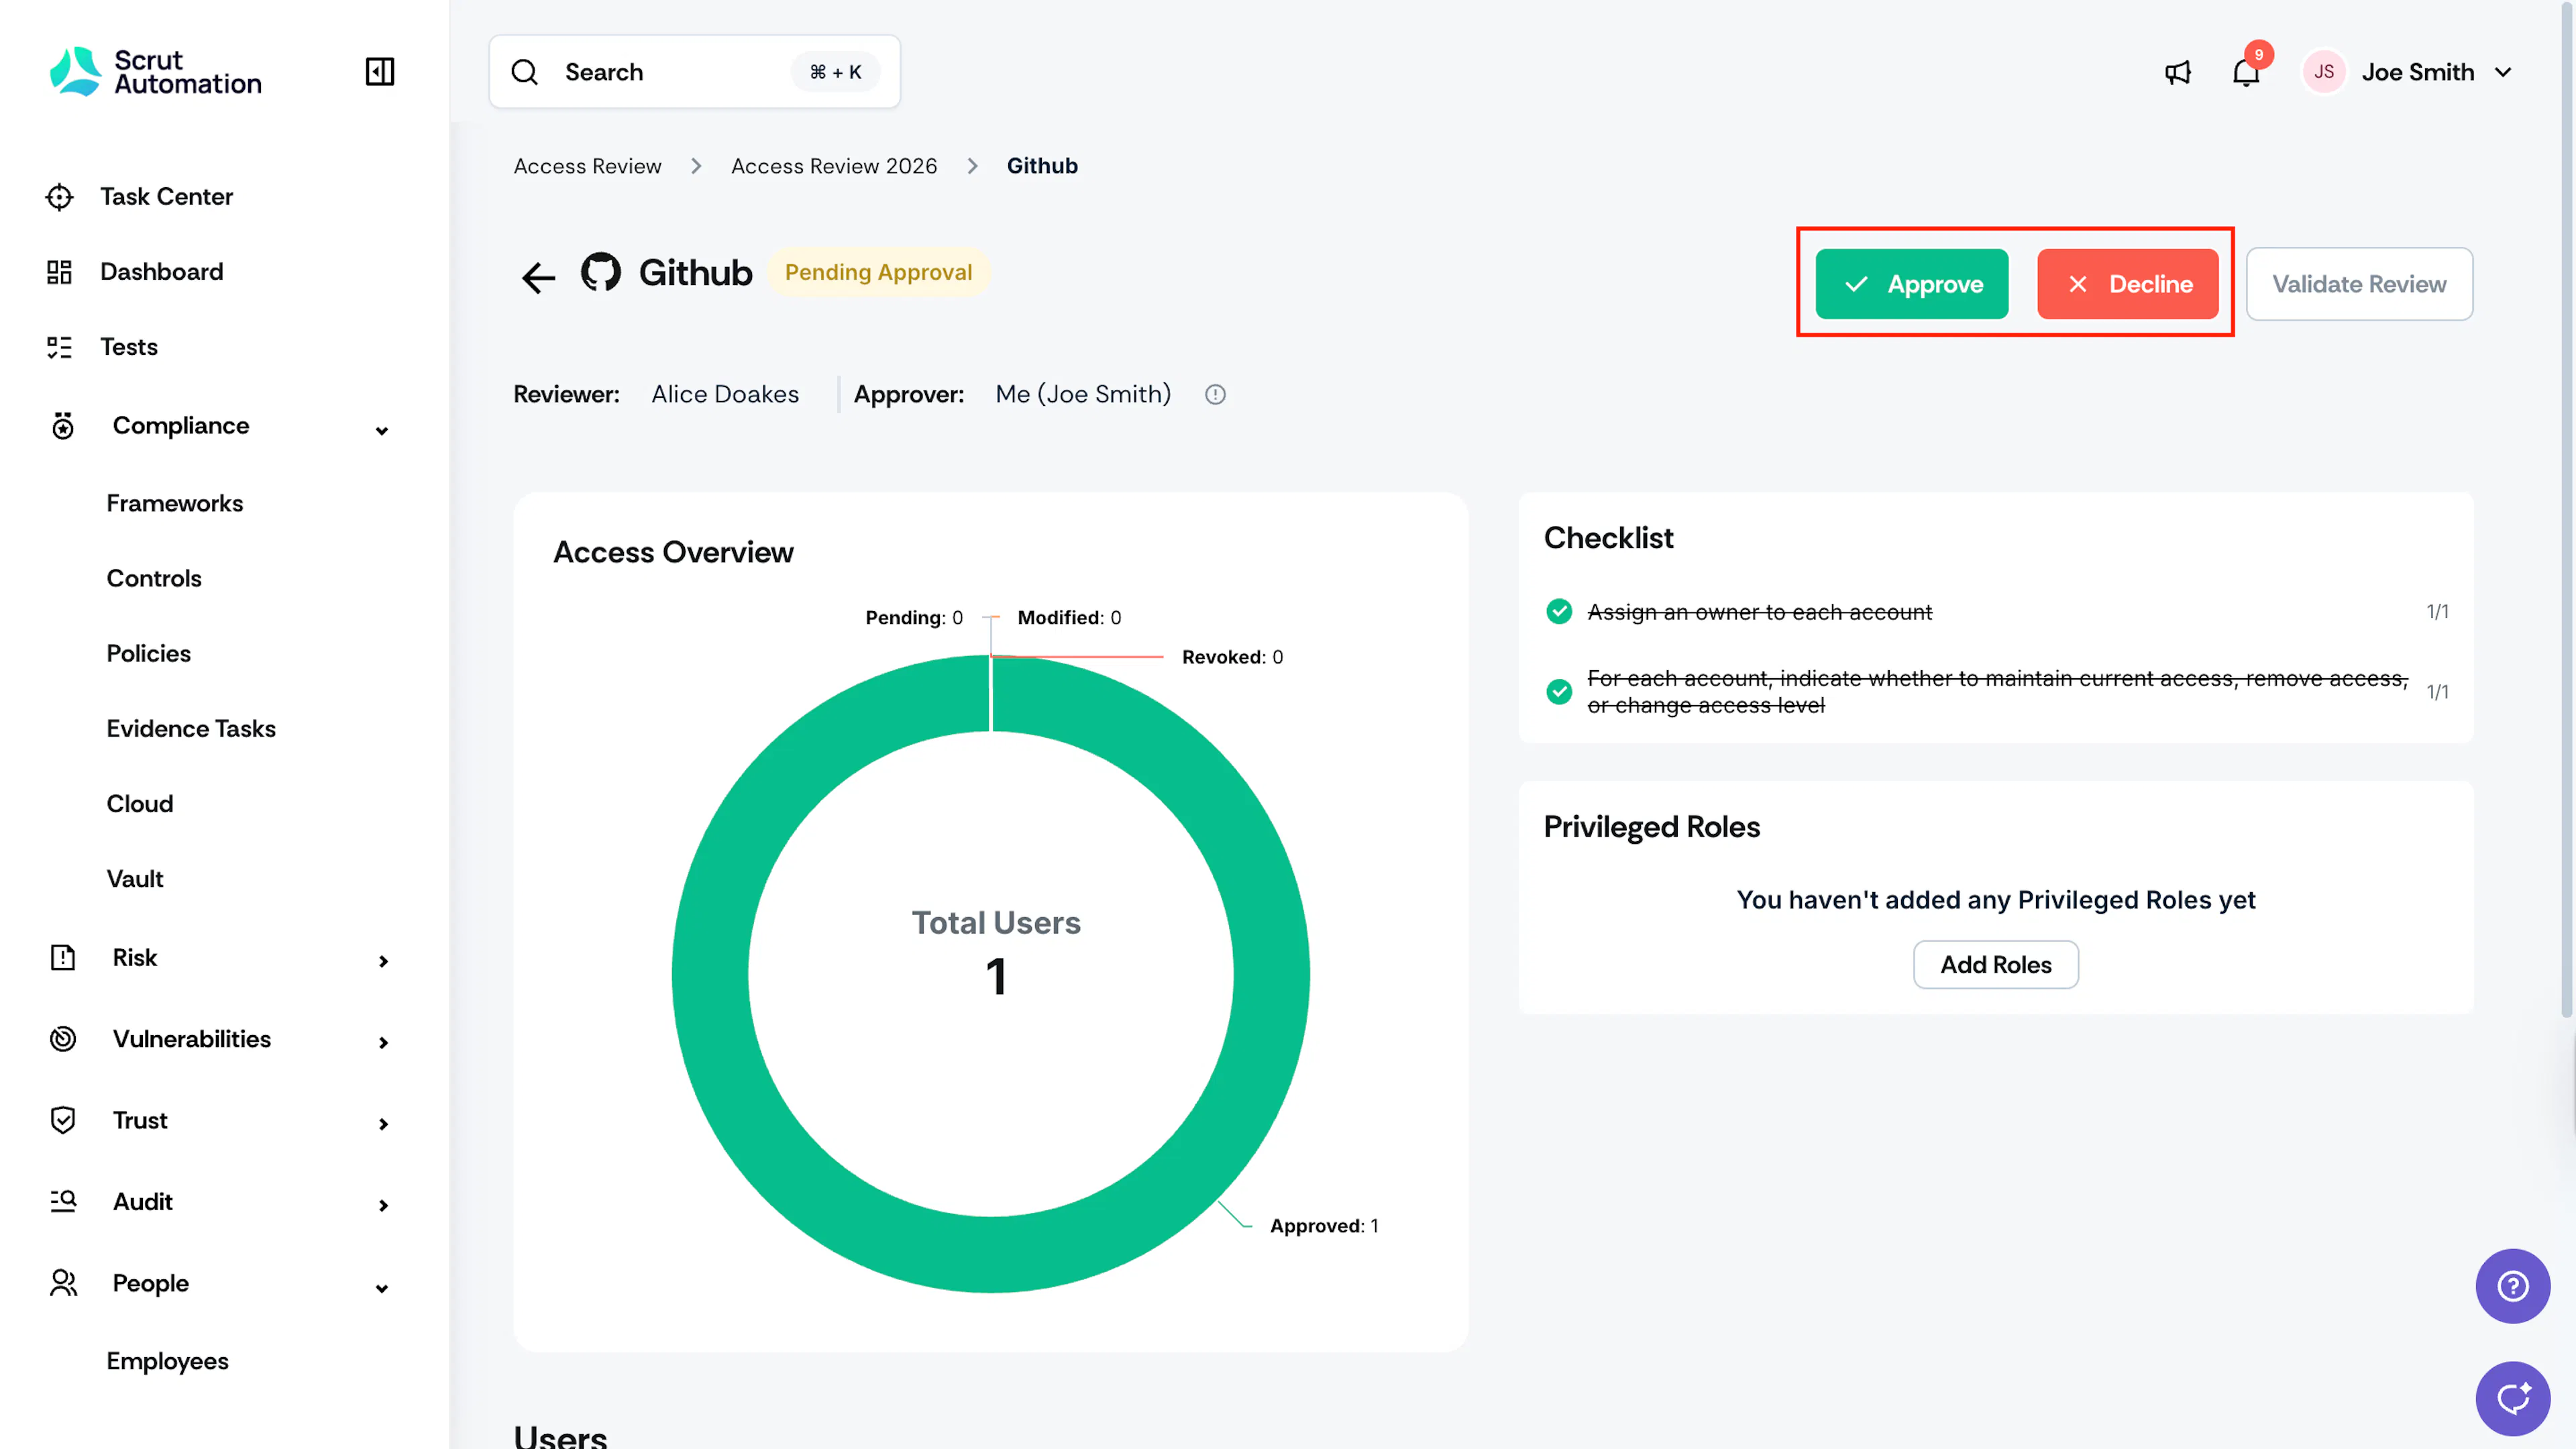Screen dimensions: 2576x1449
Task: Click the approver info icon
Action: pyautogui.click(x=1215, y=395)
